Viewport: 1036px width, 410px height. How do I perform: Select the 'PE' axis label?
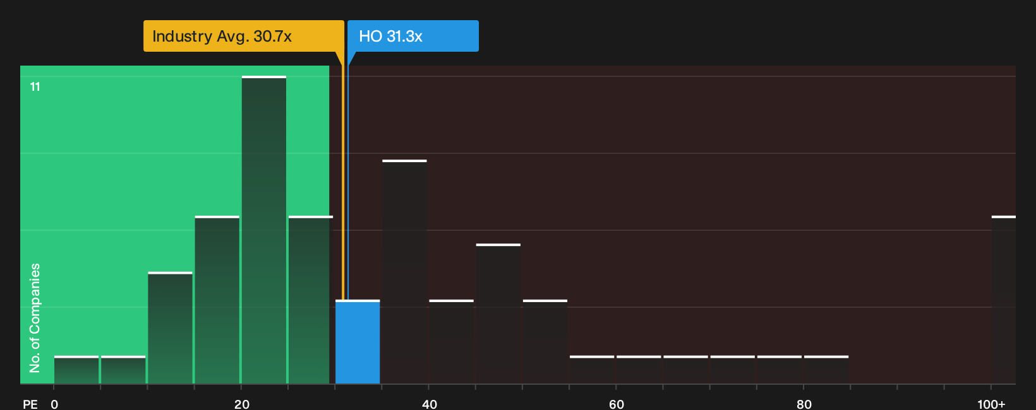click(30, 404)
